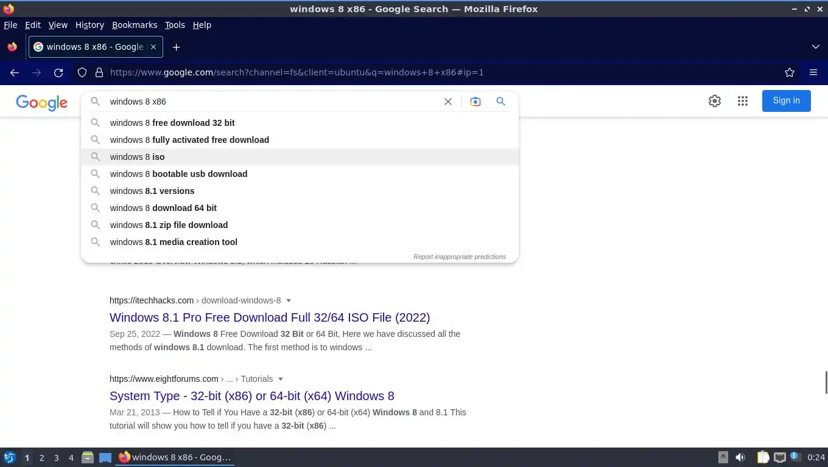828x467 pixels.
Task: Open a new tab with plus button
Action: coord(176,47)
